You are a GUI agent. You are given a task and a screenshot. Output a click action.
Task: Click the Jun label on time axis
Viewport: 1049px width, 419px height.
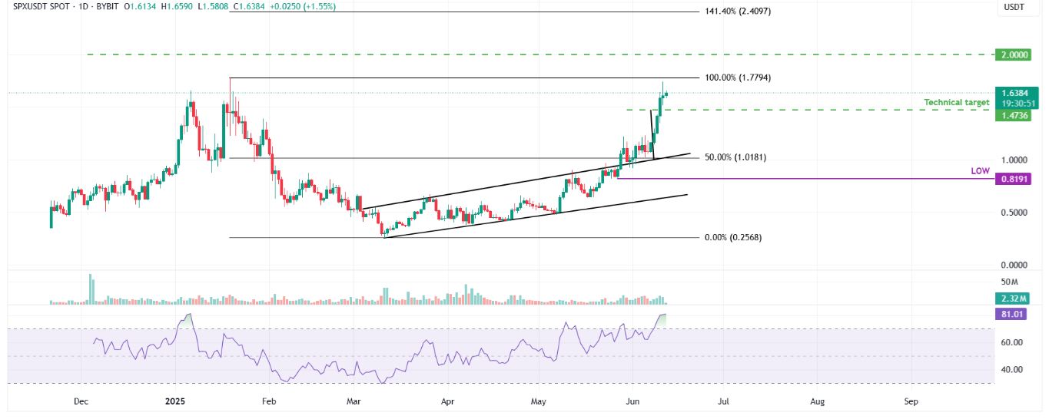pos(633,401)
